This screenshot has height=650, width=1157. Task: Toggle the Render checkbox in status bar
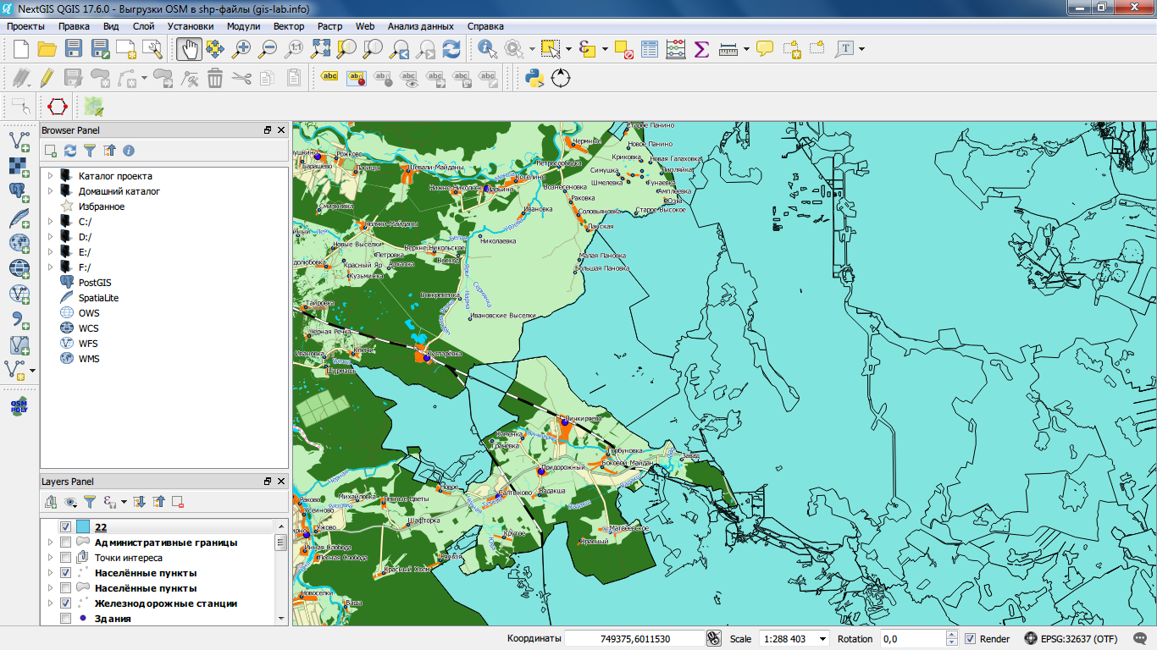971,639
